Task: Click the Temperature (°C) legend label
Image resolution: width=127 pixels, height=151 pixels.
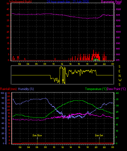Action: coord(96,89)
